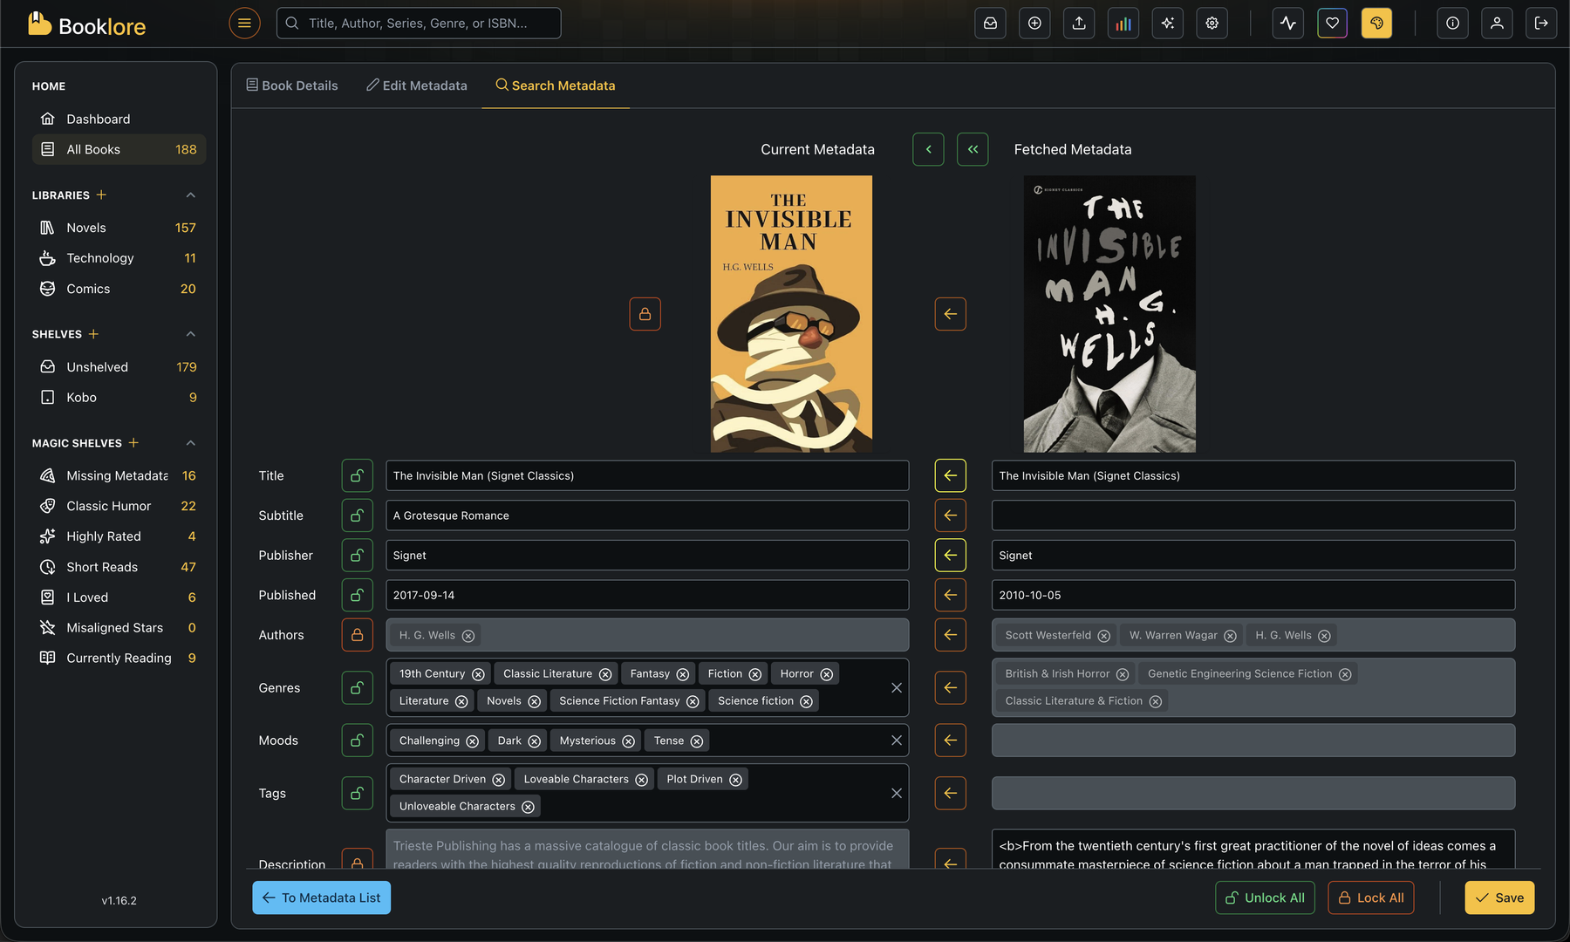The image size is (1570, 942).
Task: Collapse the SHELVES section
Action: (x=191, y=333)
